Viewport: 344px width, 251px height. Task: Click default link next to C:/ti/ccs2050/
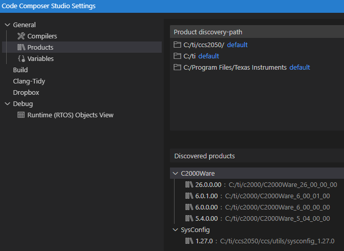tap(237, 45)
